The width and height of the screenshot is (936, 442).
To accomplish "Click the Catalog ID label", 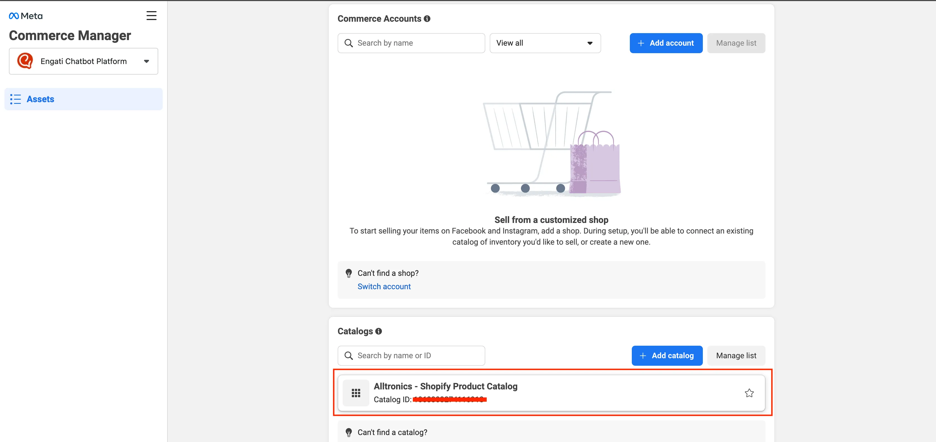I will pos(393,399).
